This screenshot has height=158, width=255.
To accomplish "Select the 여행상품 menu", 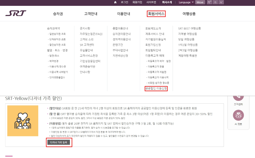I will 189,13.
